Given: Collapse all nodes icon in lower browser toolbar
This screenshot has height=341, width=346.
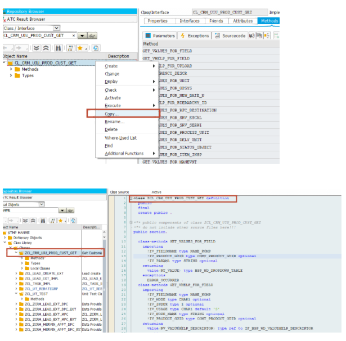Looking at the screenshot, I should coord(33,220).
